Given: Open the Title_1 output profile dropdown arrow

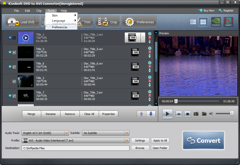Looking at the screenshot, I should [143, 37].
